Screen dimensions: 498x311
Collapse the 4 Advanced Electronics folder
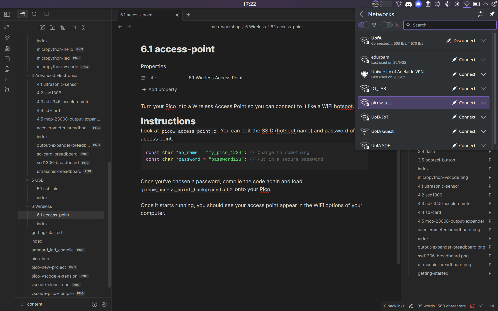click(x=27, y=75)
